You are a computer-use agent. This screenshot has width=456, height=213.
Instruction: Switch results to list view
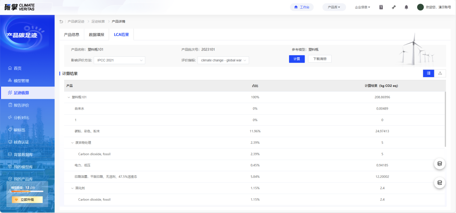pyautogui.click(x=429, y=74)
